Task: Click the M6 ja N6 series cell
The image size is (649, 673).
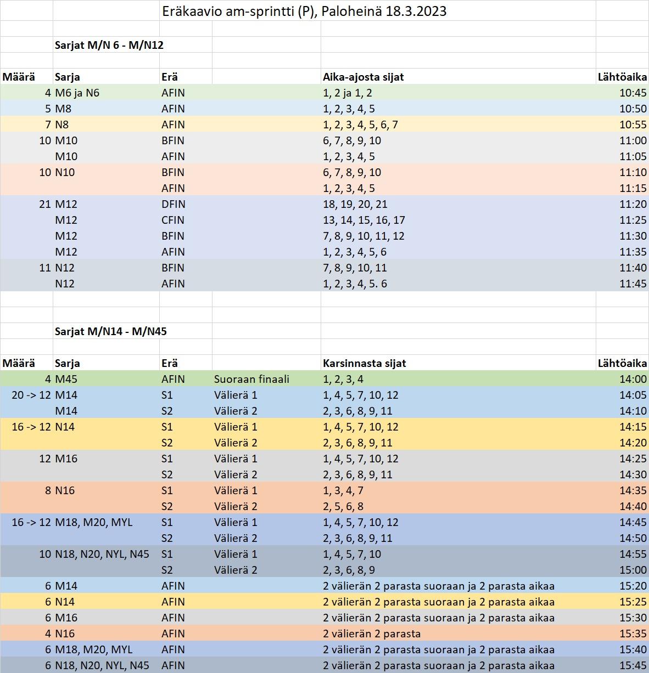Action: (77, 93)
